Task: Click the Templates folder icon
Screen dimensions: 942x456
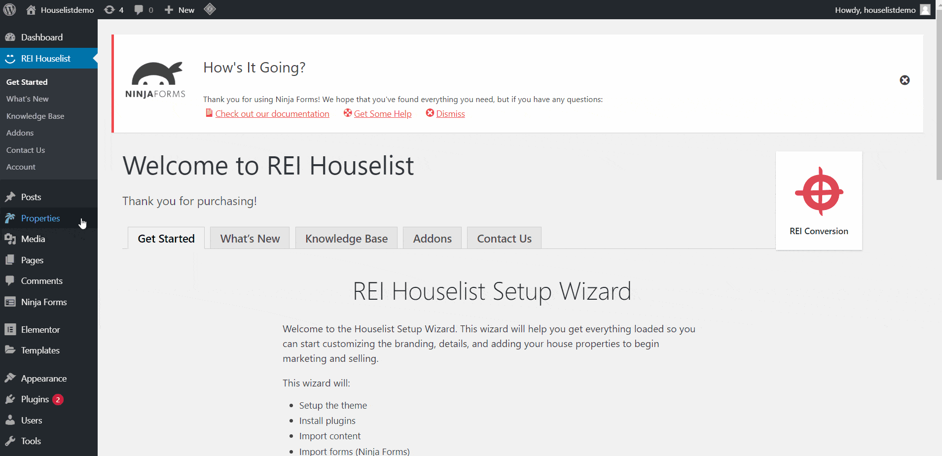Action: [10, 350]
